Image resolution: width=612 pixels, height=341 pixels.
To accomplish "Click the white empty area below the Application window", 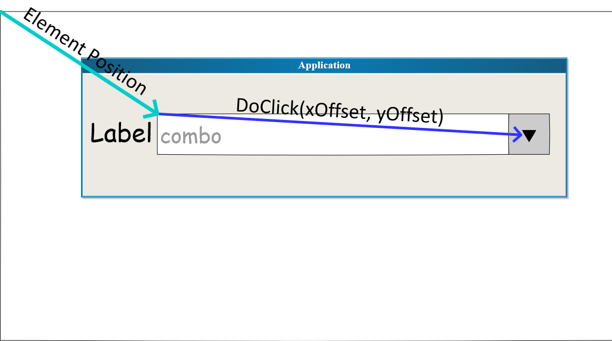I will click(316, 268).
